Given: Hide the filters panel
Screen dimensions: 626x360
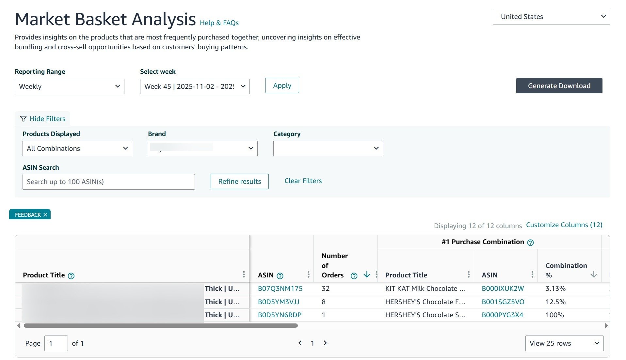Looking at the screenshot, I should (43, 119).
